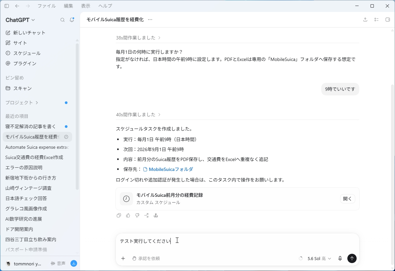Image resolution: width=395 pixels, height=271 pixels.
Task: Go back with the left arrow
Action: point(17,6)
